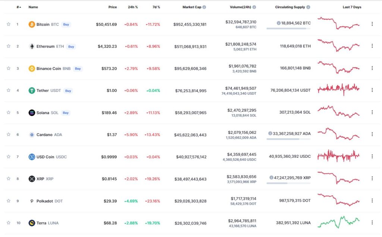Click the info icon next to Market Cap
382x237 pixels.
(x=204, y=7)
